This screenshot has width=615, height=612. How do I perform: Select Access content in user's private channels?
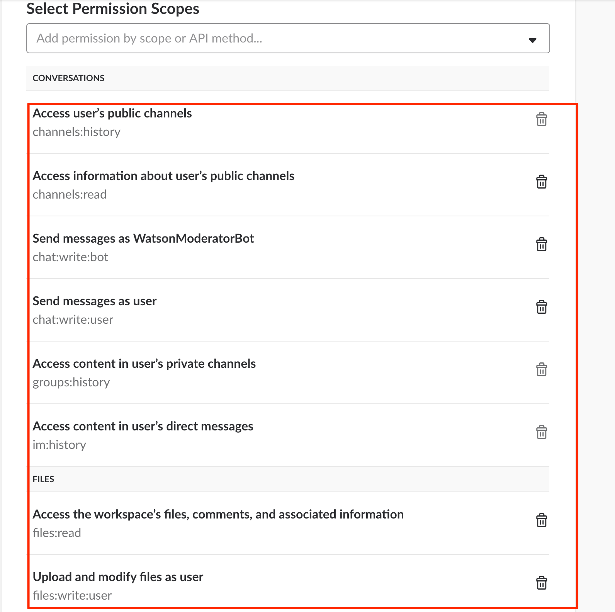point(144,364)
